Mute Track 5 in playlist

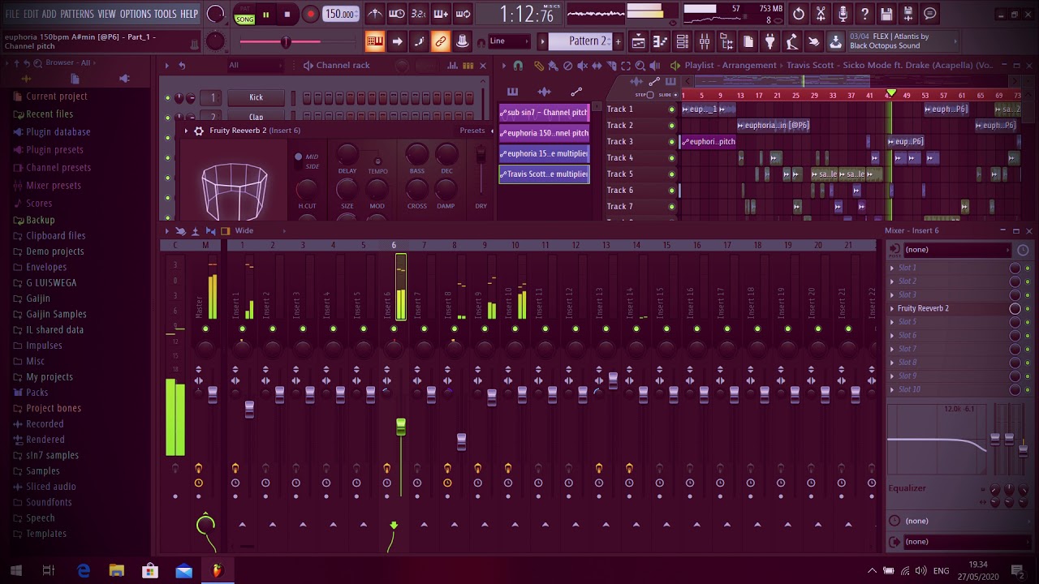671,174
